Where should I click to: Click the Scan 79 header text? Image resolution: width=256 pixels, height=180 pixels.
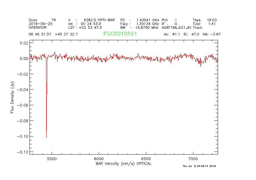(42, 20)
